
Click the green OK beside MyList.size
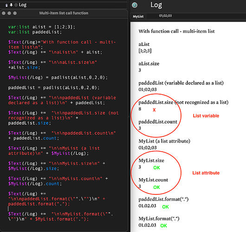156,168
